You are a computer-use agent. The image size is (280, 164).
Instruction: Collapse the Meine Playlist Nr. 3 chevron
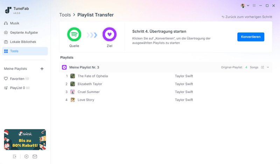tap(268, 67)
